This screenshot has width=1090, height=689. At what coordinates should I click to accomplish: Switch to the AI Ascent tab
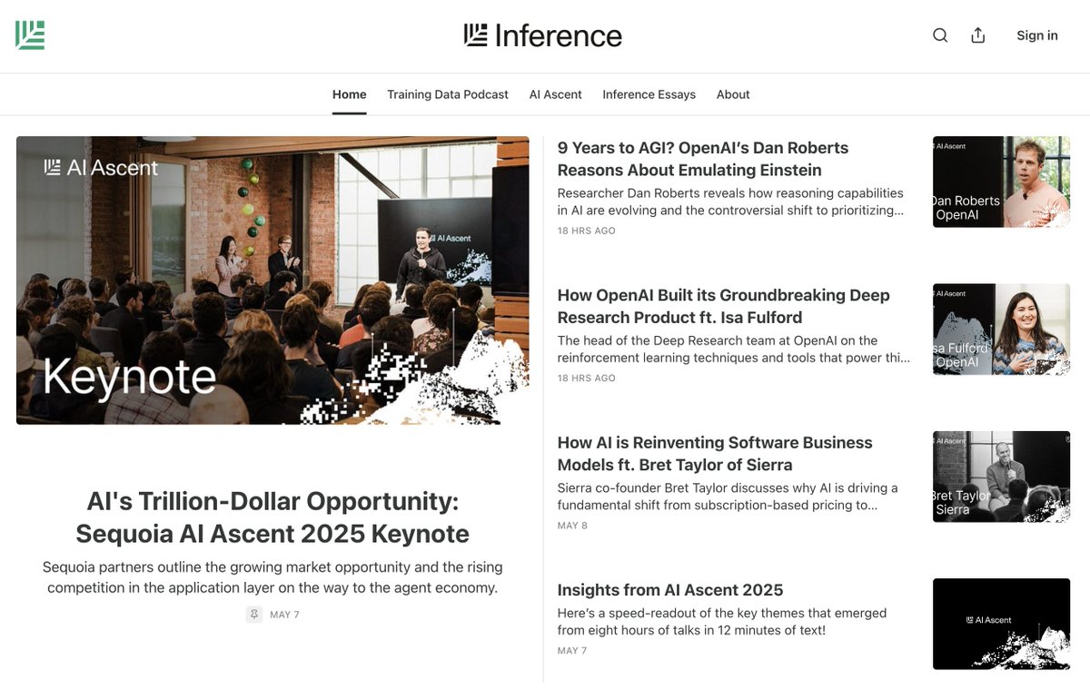[556, 94]
